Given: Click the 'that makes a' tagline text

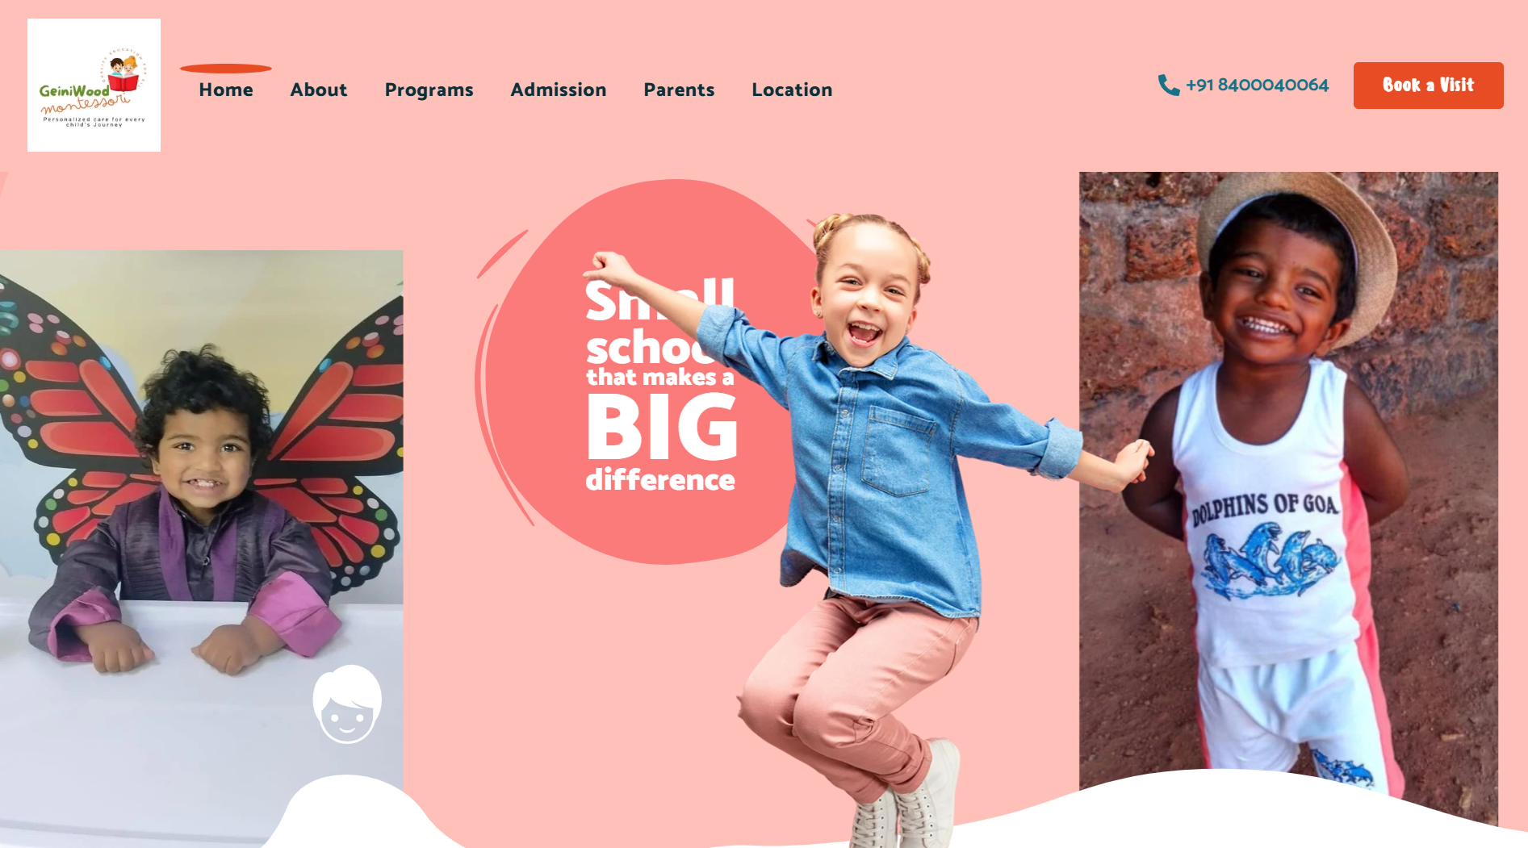Looking at the screenshot, I should [x=659, y=378].
